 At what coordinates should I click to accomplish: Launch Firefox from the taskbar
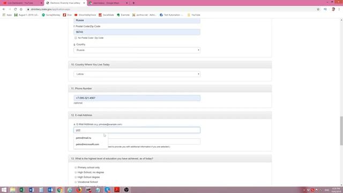pos(79,190)
